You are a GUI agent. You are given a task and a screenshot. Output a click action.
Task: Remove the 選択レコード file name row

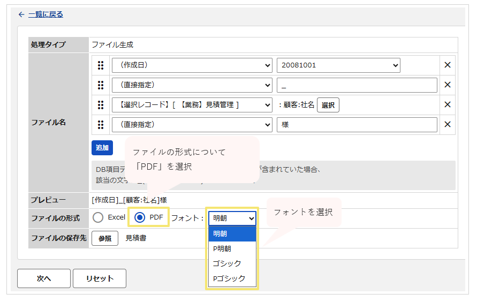pos(448,104)
